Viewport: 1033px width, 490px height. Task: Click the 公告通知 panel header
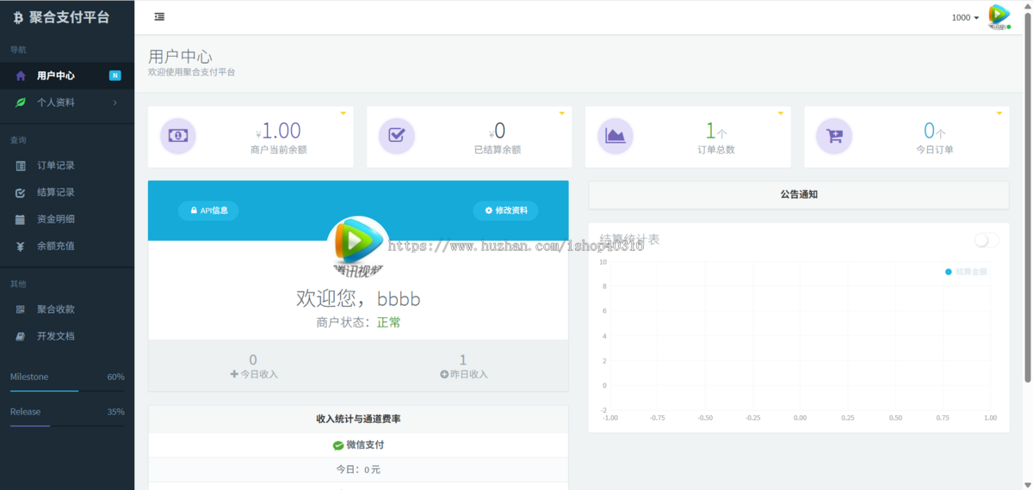(798, 194)
